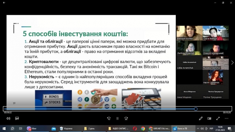Click the bold word Криптовалюти on slide
This screenshot has width=235, height=132.
tap(44, 62)
